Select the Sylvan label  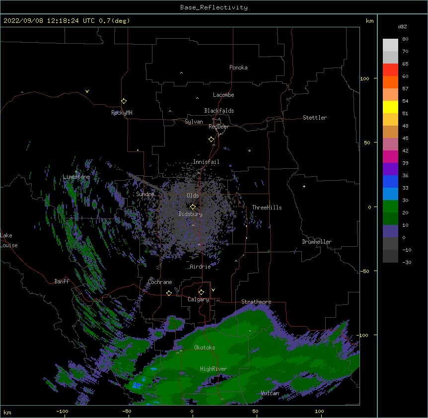pyautogui.click(x=194, y=122)
